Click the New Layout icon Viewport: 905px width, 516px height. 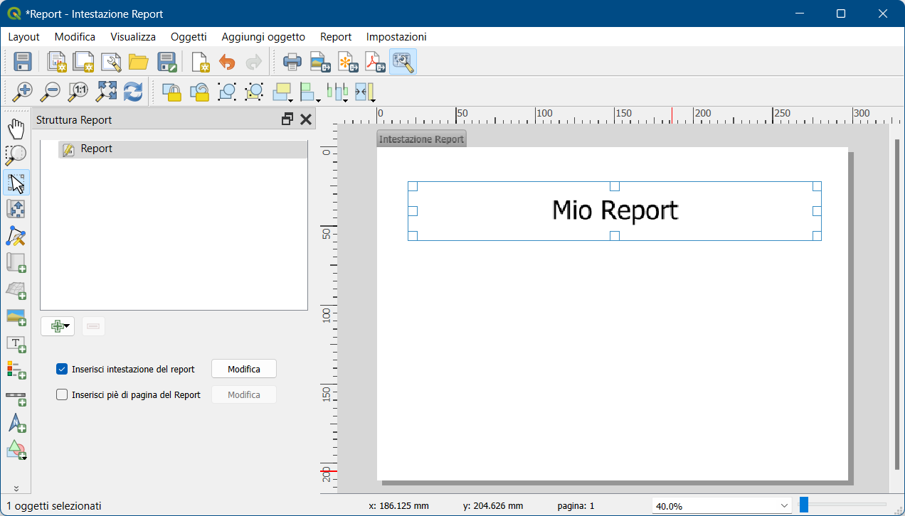57,62
